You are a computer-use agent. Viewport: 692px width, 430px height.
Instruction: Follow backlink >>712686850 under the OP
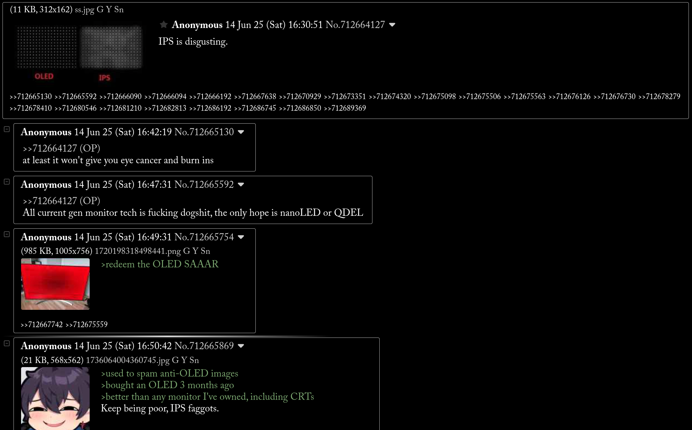click(300, 108)
